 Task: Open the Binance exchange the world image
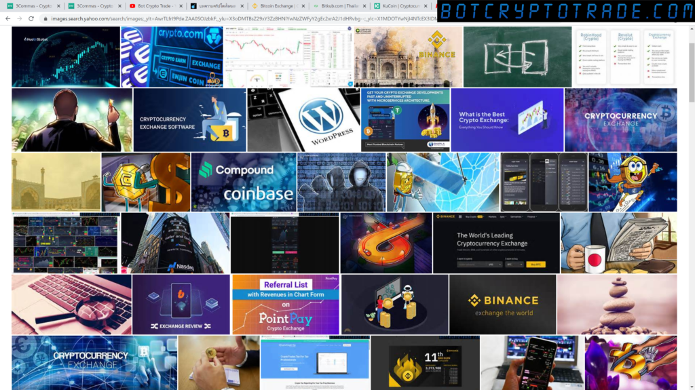tap(502, 304)
